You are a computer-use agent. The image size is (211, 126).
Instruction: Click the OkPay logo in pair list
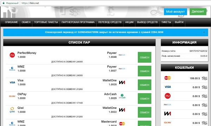(12, 96)
